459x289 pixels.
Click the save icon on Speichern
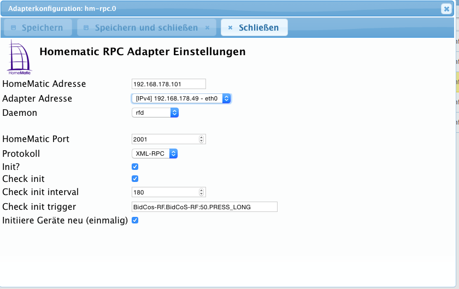[x=13, y=28]
